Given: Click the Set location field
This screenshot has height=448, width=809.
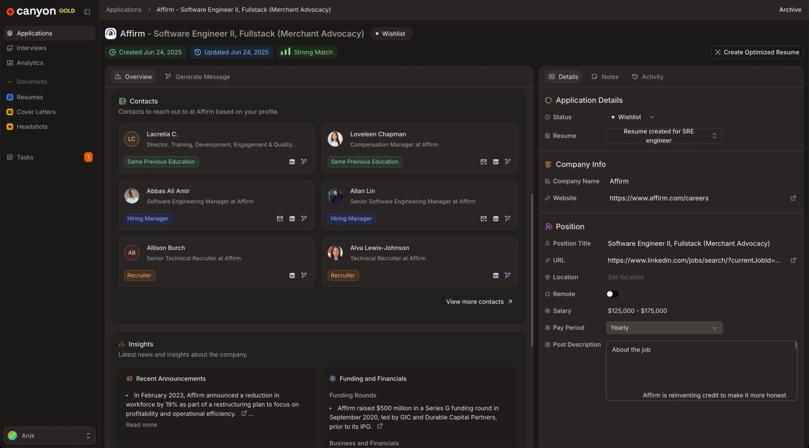Looking at the screenshot, I should (626, 277).
